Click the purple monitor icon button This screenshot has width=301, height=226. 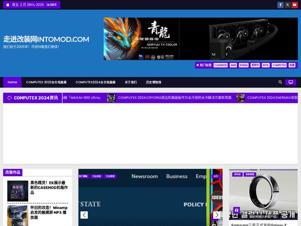(x=291, y=82)
